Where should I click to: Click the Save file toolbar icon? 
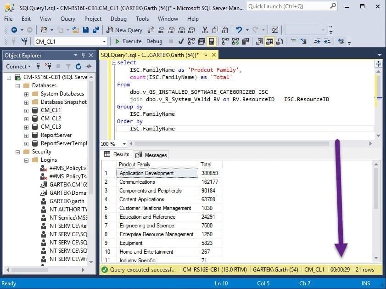(x=86, y=30)
